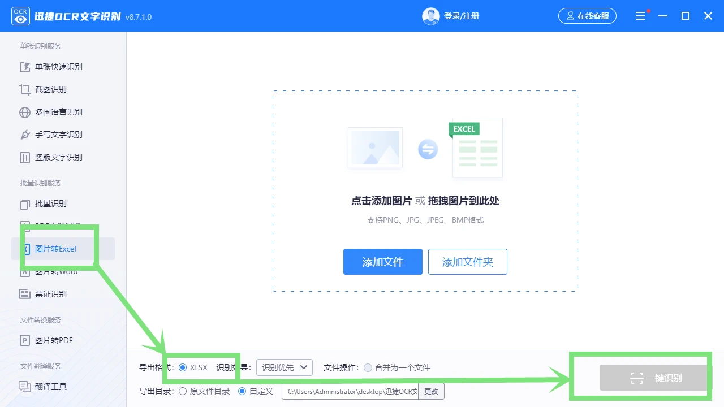Click the 多国语言识别 globe icon
This screenshot has height=407, width=724.
(25, 112)
